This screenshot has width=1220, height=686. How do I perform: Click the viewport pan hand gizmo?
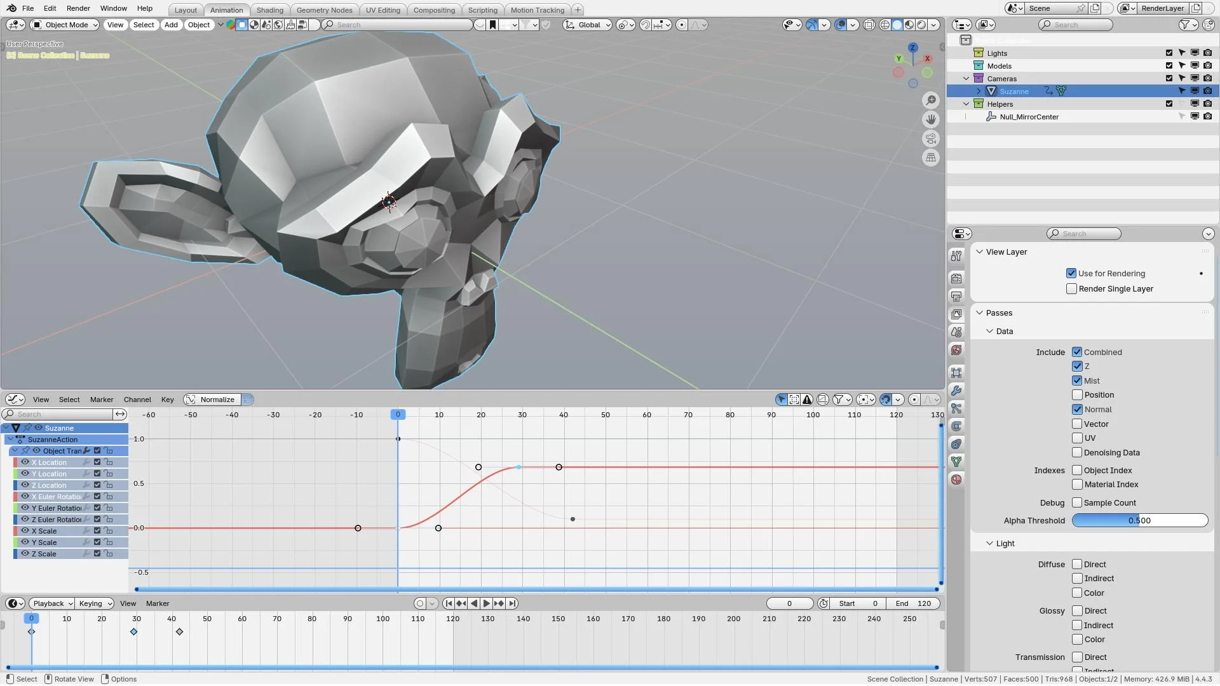pyautogui.click(x=931, y=119)
